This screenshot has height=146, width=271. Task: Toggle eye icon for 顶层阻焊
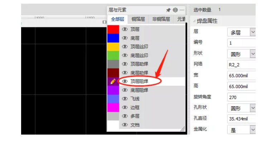tap(125, 81)
